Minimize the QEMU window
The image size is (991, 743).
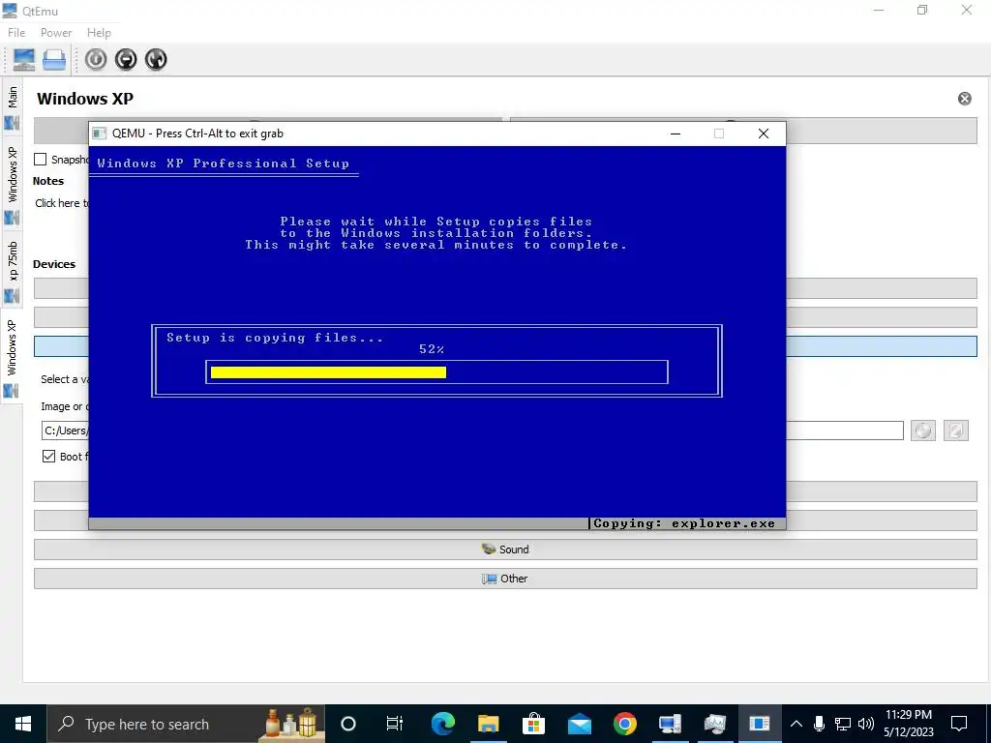point(676,134)
